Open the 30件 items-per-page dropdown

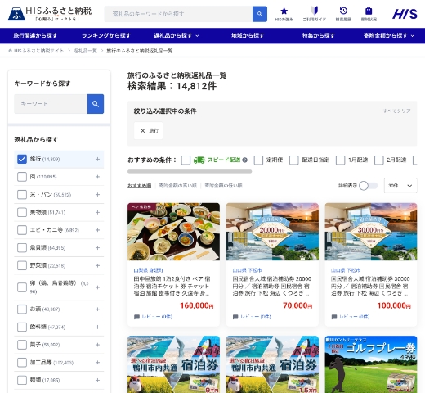(400, 186)
